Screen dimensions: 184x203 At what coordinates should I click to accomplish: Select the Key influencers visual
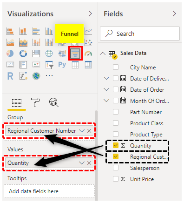23,76
